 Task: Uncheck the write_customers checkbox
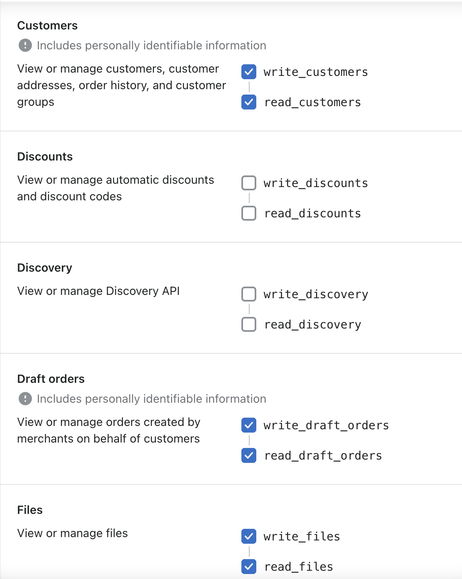click(249, 72)
